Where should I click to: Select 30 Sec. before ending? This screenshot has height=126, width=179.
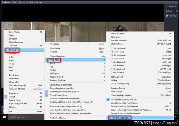coord(140,84)
